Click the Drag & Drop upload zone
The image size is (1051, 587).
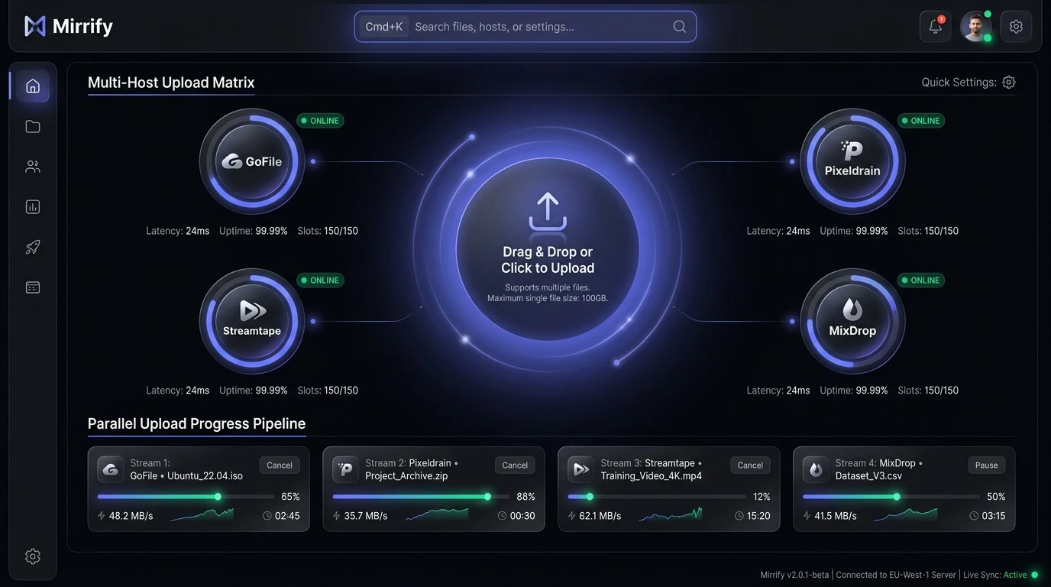pos(548,248)
